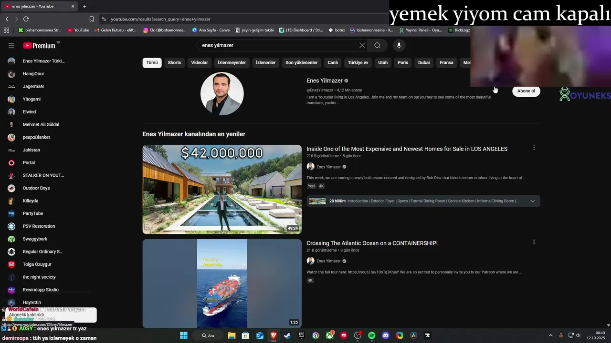This screenshot has width=611, height=343.
Task: Filter results by Shorts chip
Action: click(x=174, y=62)
